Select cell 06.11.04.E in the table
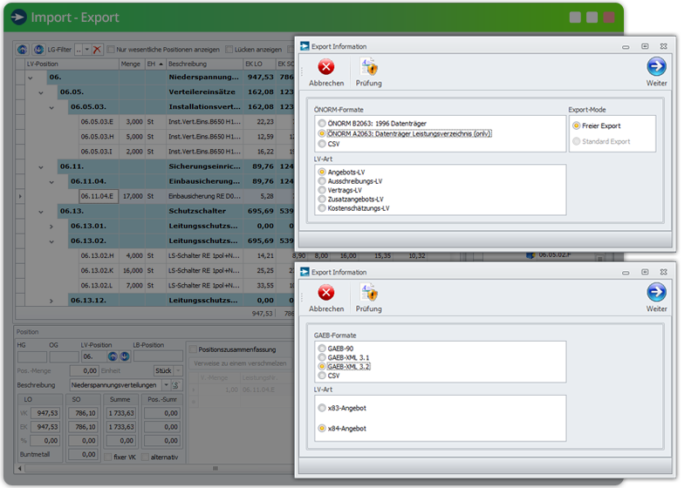The image size is (698, 488). [99, 196]
